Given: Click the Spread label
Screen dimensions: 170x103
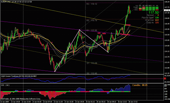Looking at the screenshot, I should pyautogui.click(x=150, y=15).
